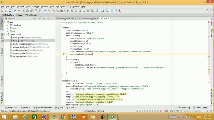
Task: Expand the res folder
Action: (x=8, y=31)
